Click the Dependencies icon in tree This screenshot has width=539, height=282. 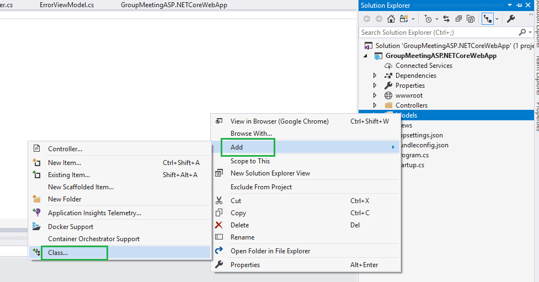point(388,76)
